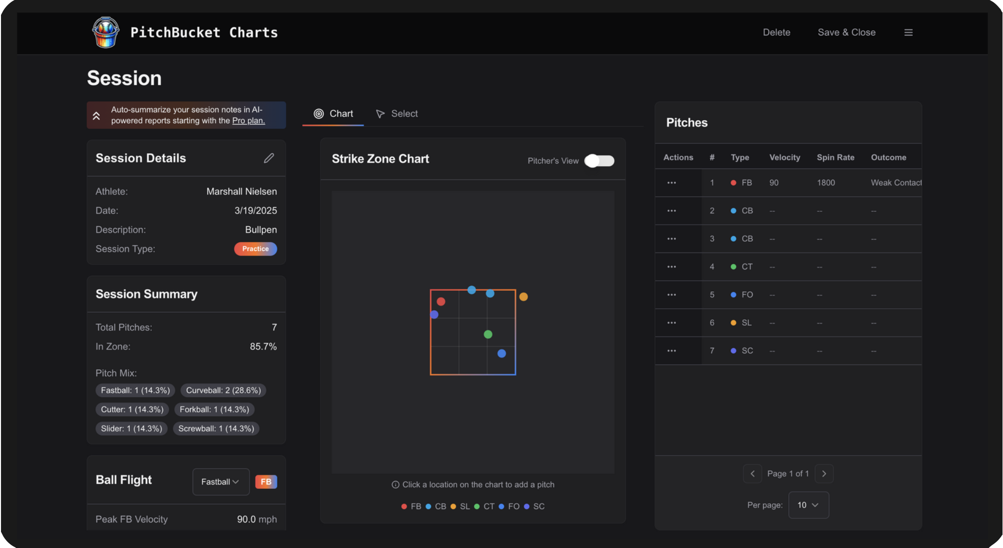
Task: Select the green CT dot on chart
Action: [488, 335]
